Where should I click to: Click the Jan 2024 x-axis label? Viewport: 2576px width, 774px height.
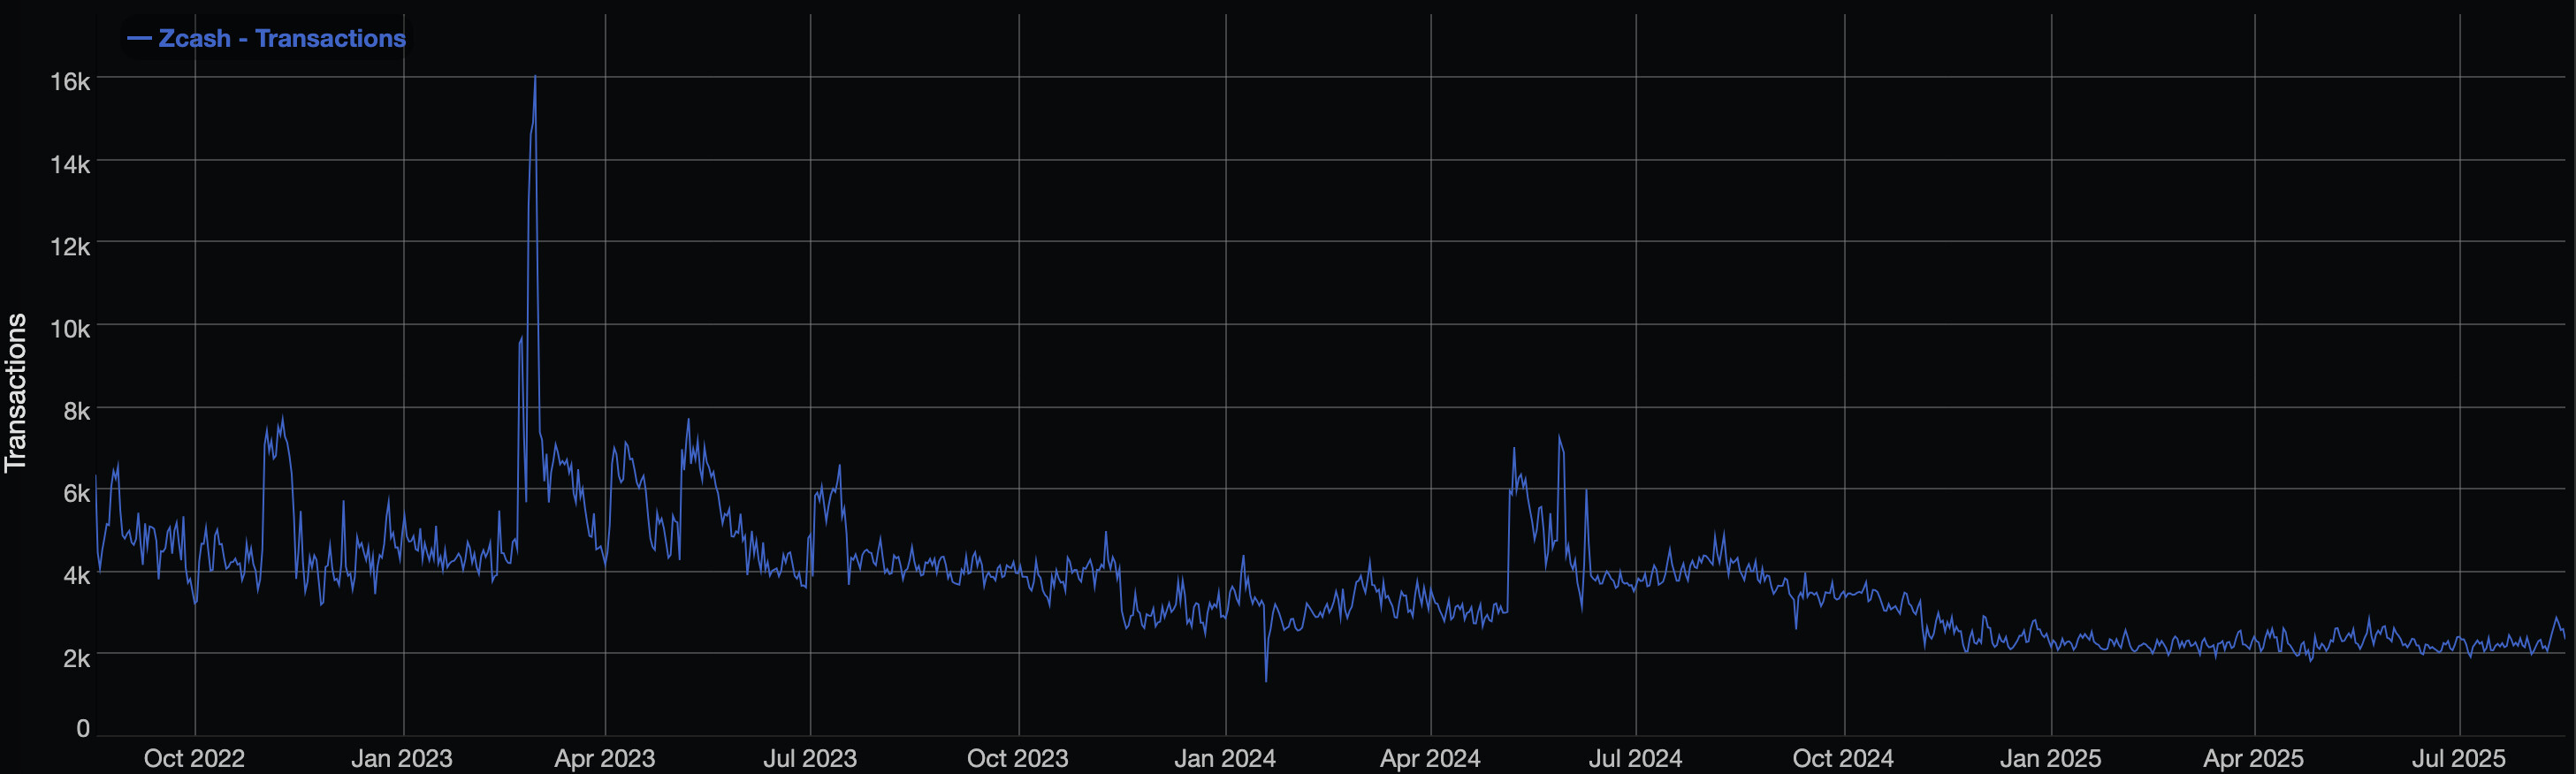pos(1225,758)
